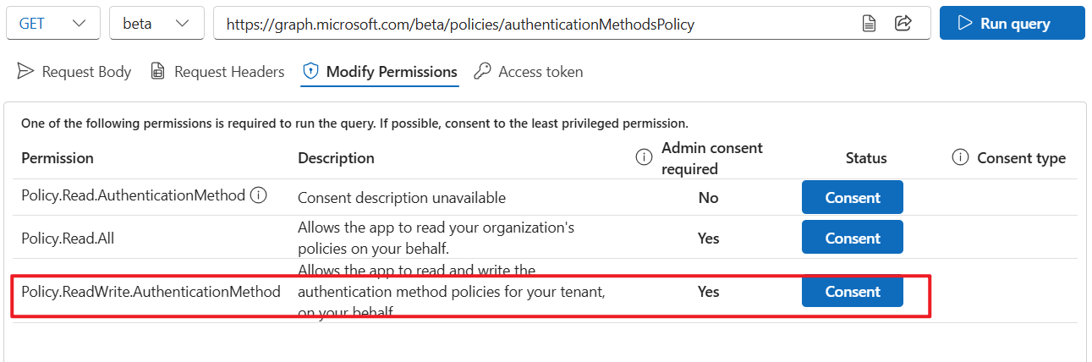Select the Modify Permissions tab

[380, 72]
